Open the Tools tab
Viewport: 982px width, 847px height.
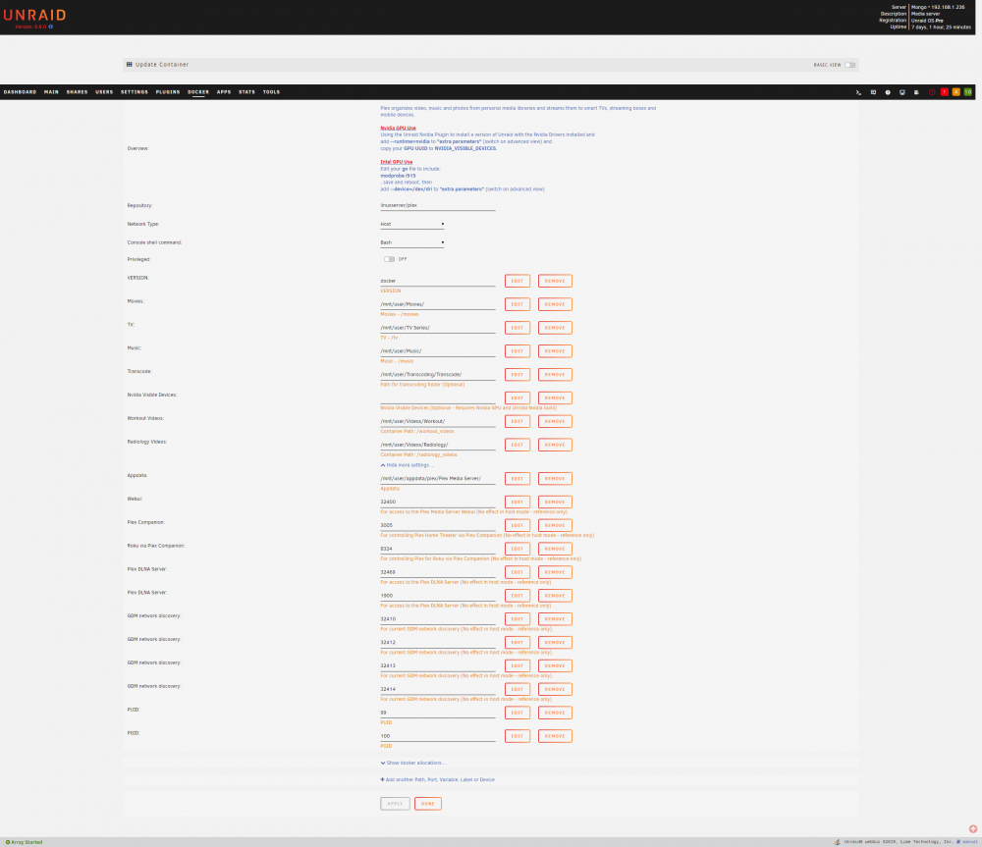tap(271, 92)
